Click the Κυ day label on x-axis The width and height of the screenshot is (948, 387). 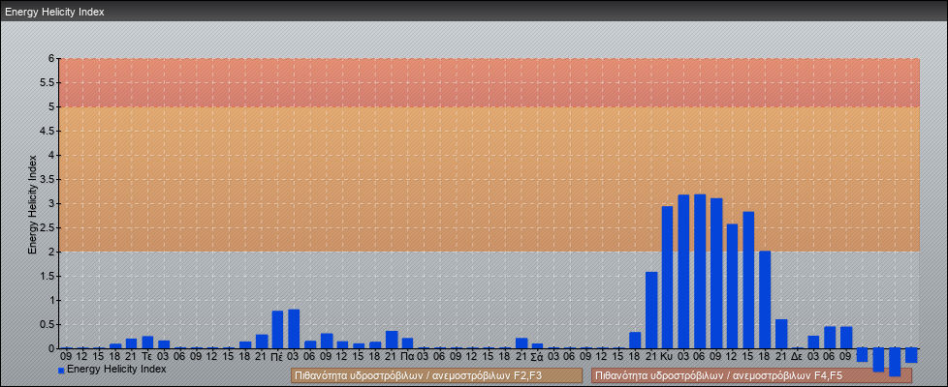[668, 357]
